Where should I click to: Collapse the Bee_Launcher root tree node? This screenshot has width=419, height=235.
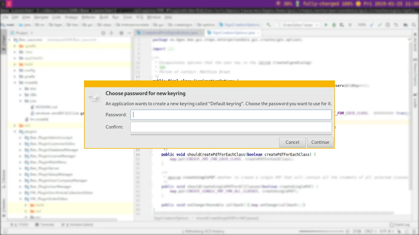10,40
